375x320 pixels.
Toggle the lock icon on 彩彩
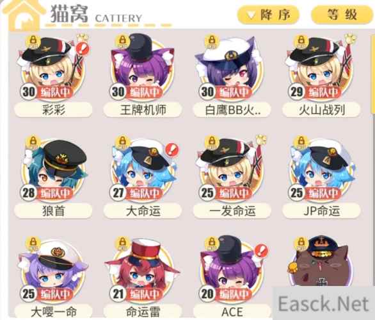[x=33, y=42]
